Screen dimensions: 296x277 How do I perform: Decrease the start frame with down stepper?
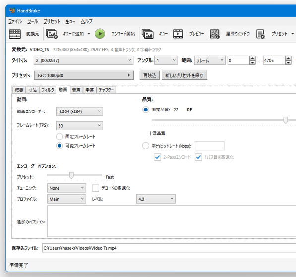click(252, 63)
